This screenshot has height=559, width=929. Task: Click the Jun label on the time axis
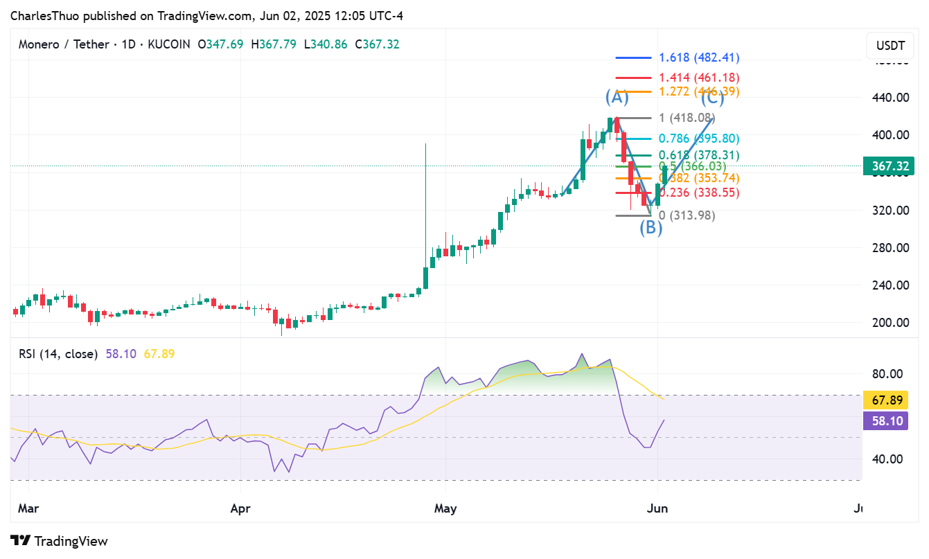click(x=658, y=508)
